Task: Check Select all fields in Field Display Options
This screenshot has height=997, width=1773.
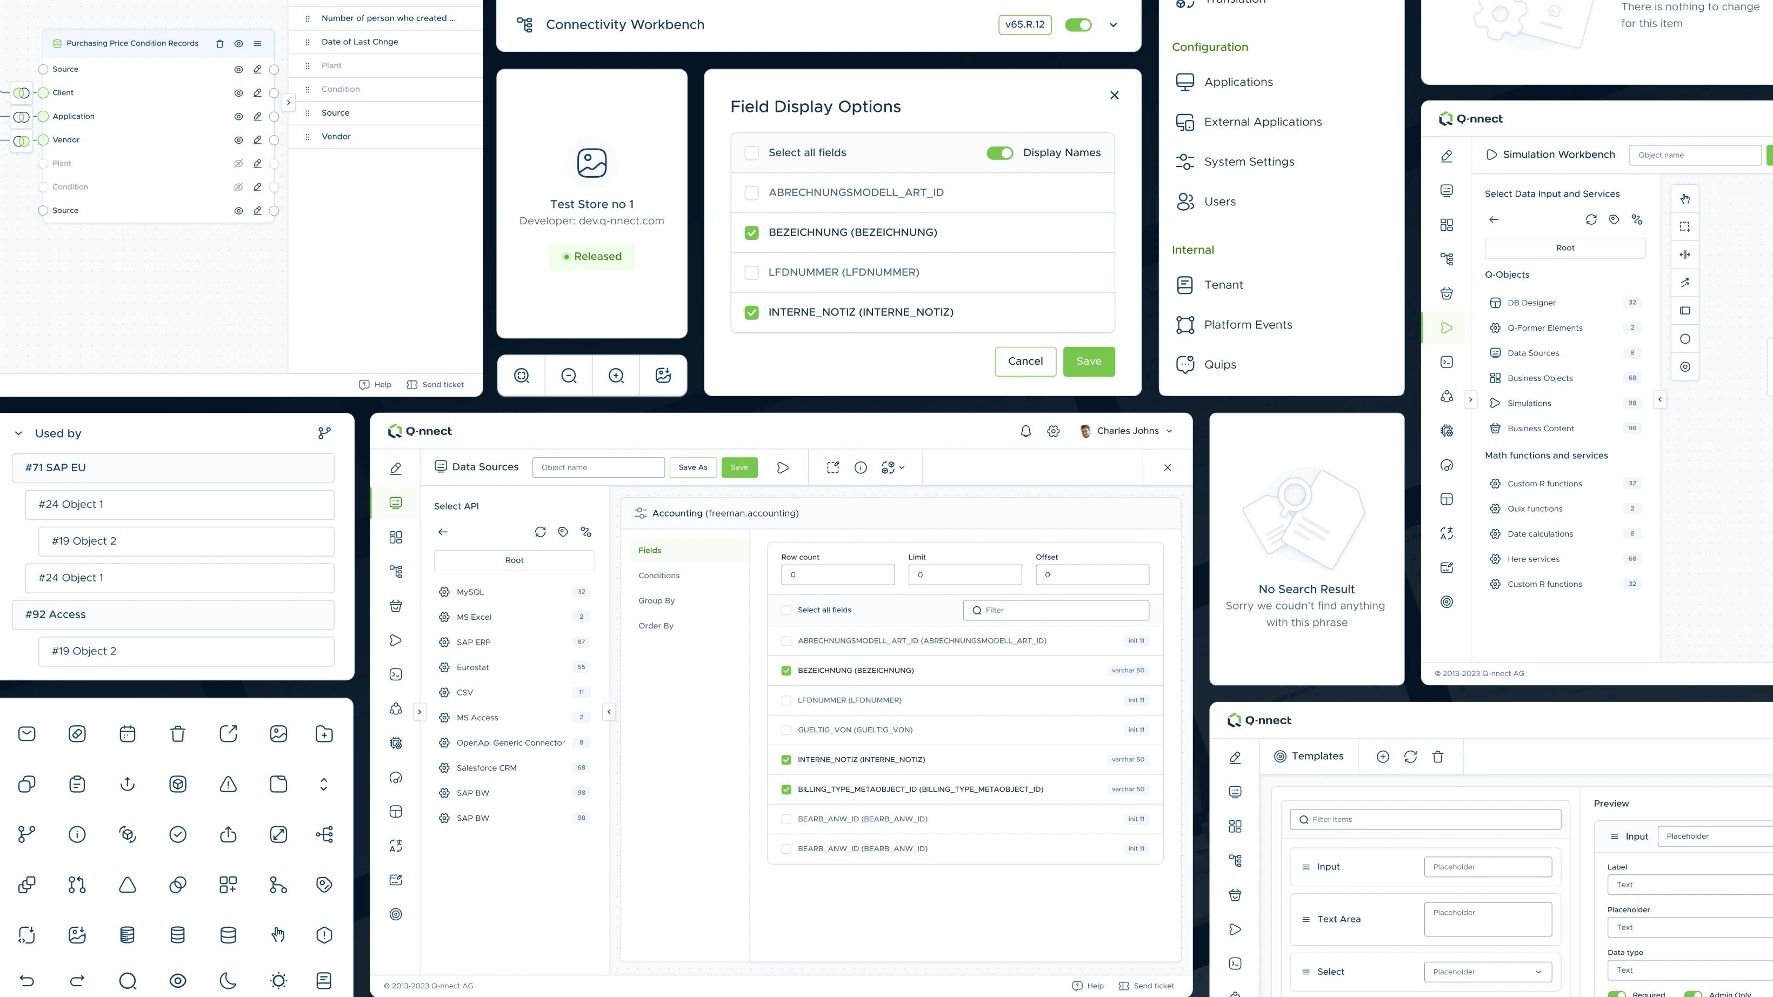Action: click(x=751, y=153)
